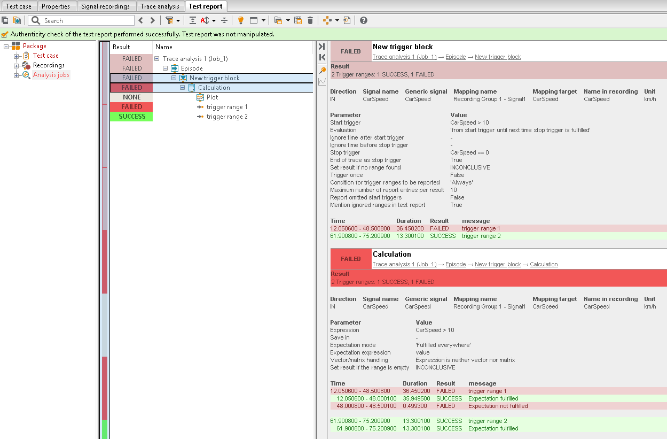
Task: Collapse the Calculation tree node
Action: (x=183, y=88)
